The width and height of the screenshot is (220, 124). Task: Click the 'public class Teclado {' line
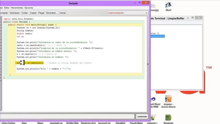(16, 22)
